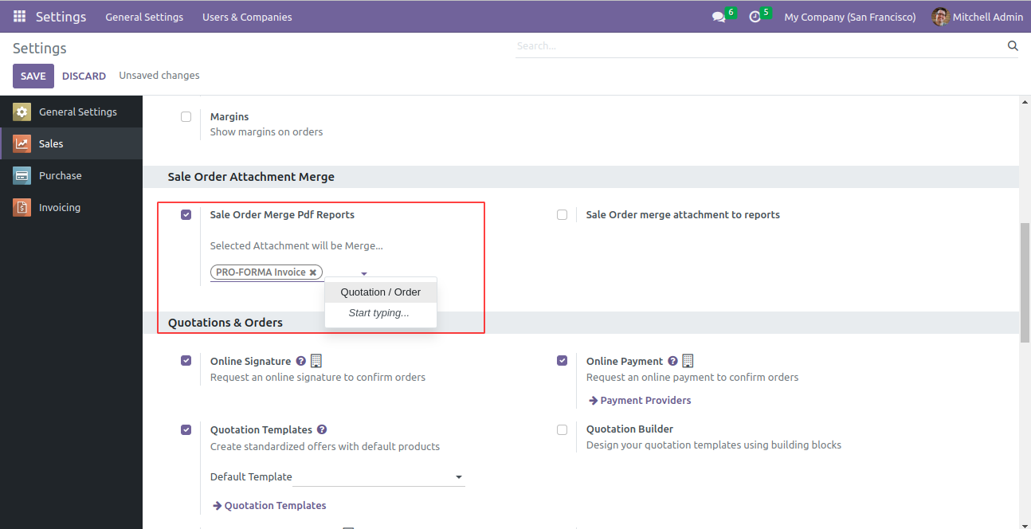Discard the unsaved changes

click(84, 76)
